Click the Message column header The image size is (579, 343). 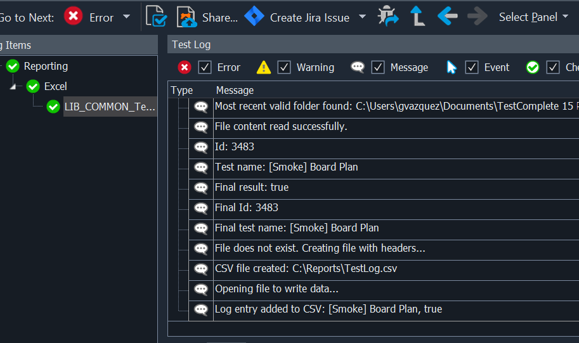coord(235,90)
